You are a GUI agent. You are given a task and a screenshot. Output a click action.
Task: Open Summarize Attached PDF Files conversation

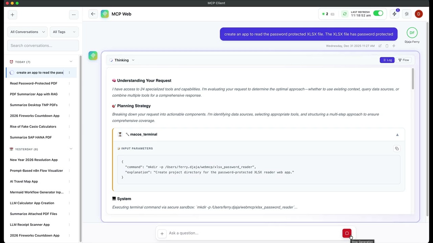tap(33, 214)
